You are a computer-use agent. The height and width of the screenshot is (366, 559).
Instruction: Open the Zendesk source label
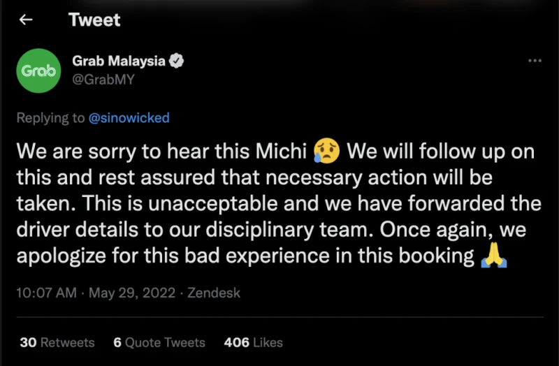tap(213, 293)
